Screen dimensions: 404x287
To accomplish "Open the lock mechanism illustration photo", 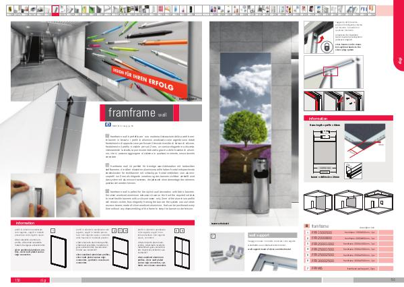I will (318, 37).
